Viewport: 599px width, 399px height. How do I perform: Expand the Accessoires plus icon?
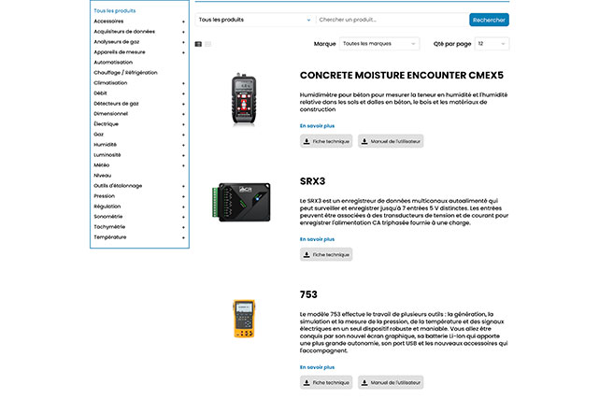point(183,21)
